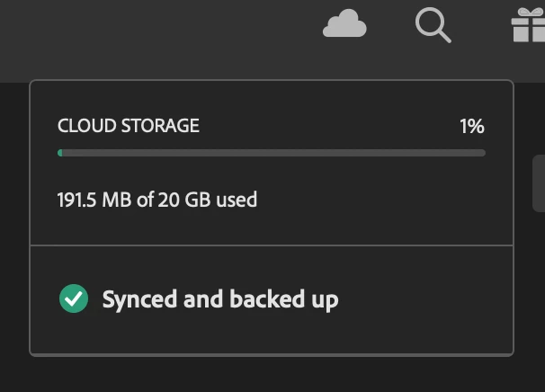The height and width of the screenshot is (392, 545).
Task: Click the unfilled portion of the storage bar
Action: click(x=315, y=153)
